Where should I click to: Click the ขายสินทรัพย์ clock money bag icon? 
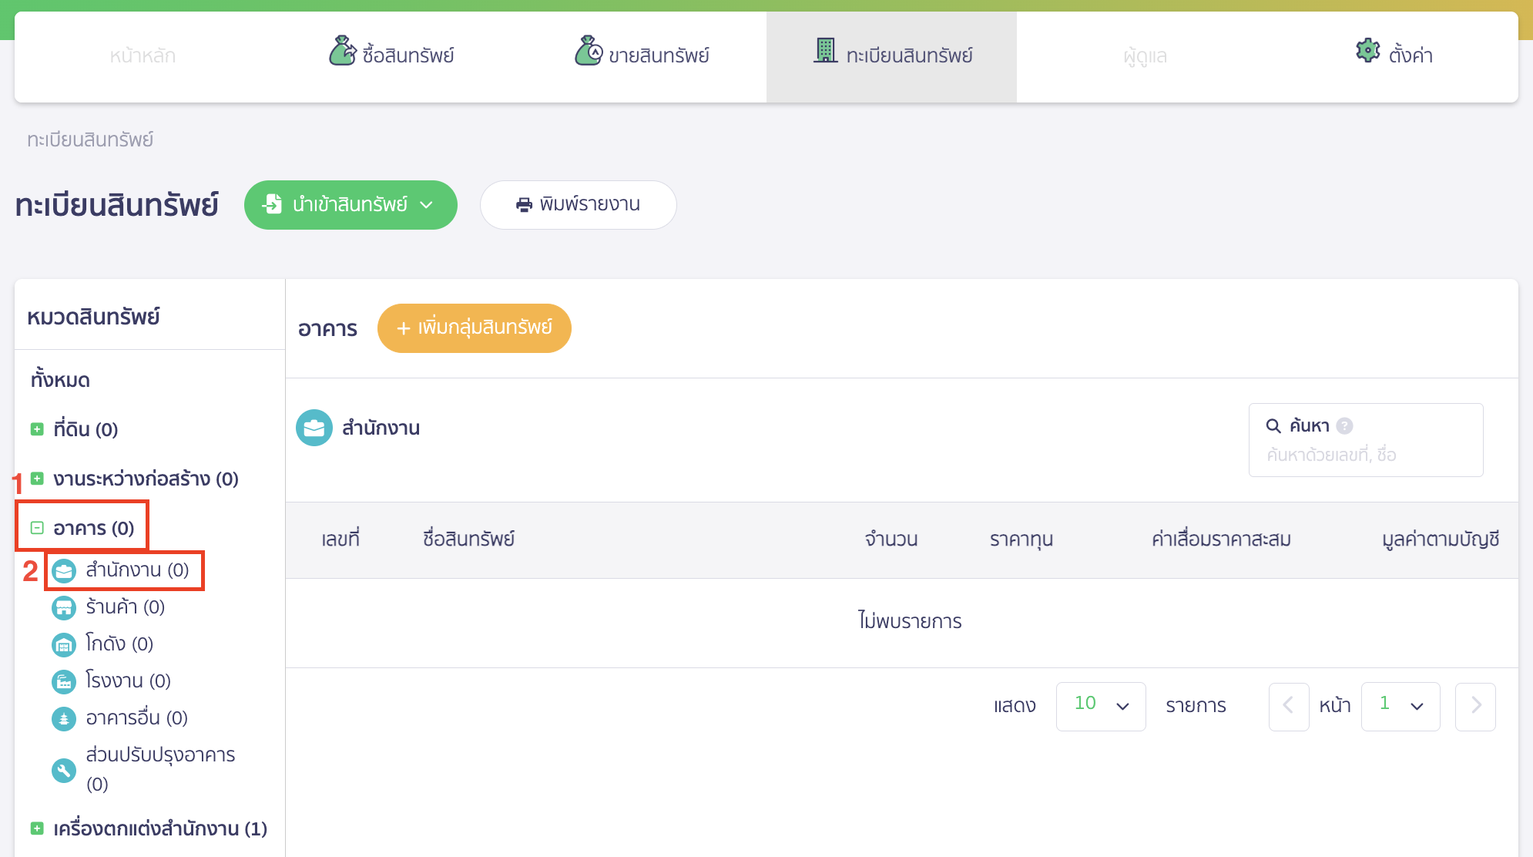[x=588, y=51]
